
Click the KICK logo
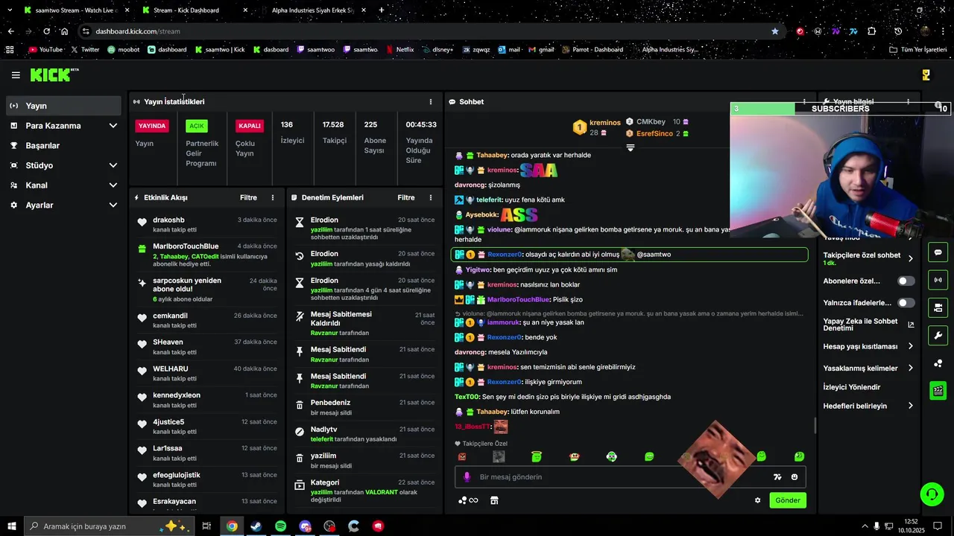pyautogui.click(x=54, y=74)
